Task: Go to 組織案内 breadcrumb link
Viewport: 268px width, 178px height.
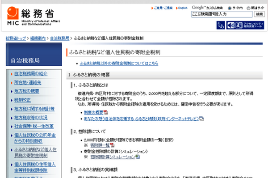Action: [x=38, y=38]
